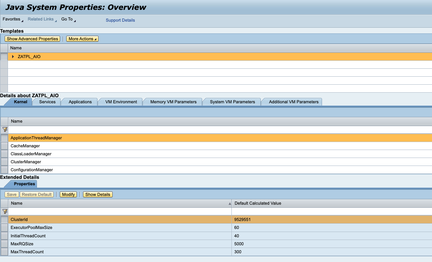Open the Support Details link
The height and width of the screenshot is (262, 432).
click(x=120, y=20)
